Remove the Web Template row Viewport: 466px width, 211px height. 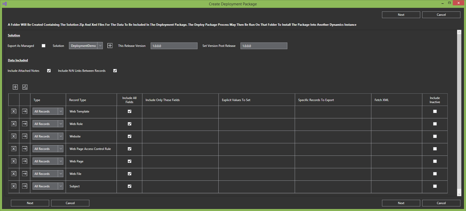[14, 111]
